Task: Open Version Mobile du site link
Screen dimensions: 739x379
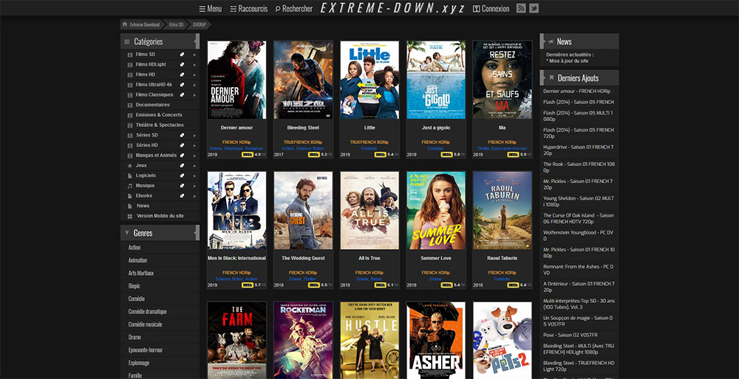Action: (x=160, y=216)
